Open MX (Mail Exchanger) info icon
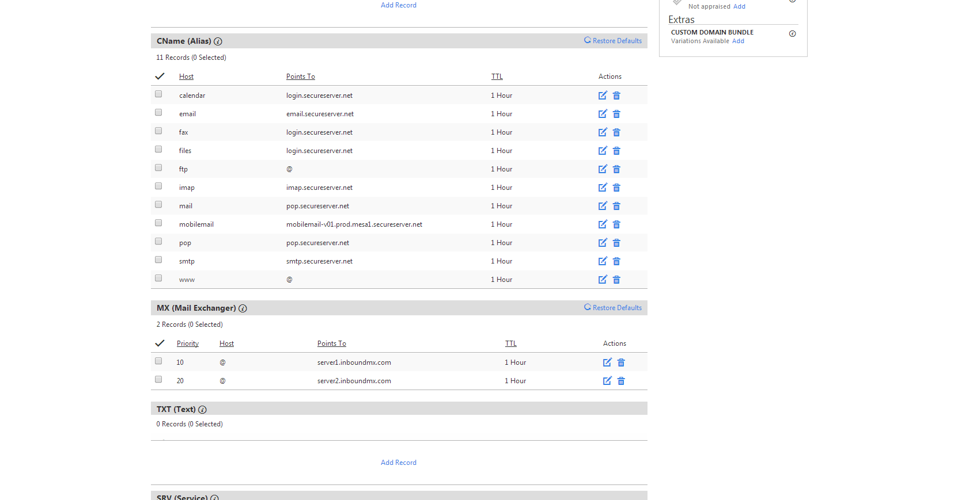The height and width of the screenshot is (500, 958). pos(243,308)
